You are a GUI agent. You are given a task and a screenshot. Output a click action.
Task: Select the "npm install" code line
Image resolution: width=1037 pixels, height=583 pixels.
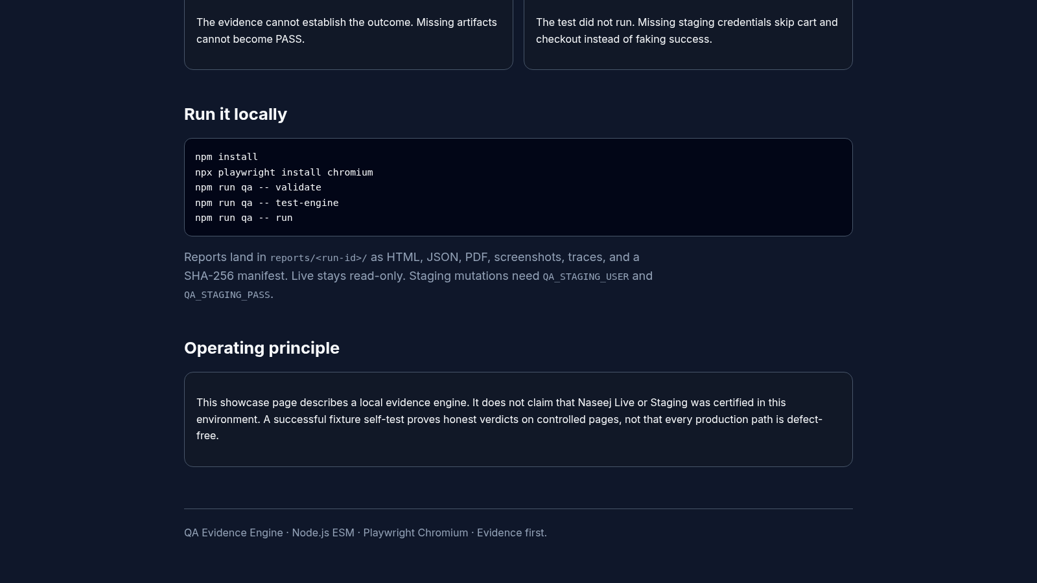226,157
